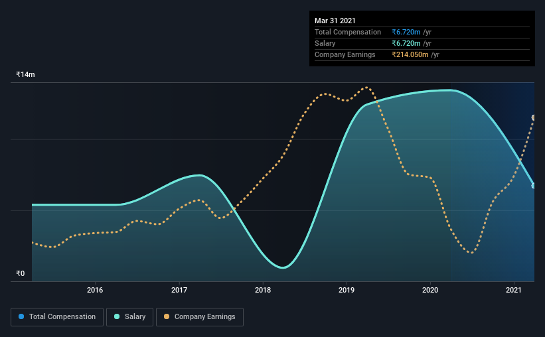
Task: Click the Total Compensation tooltip row label
Action: click(x=348, y=32)
